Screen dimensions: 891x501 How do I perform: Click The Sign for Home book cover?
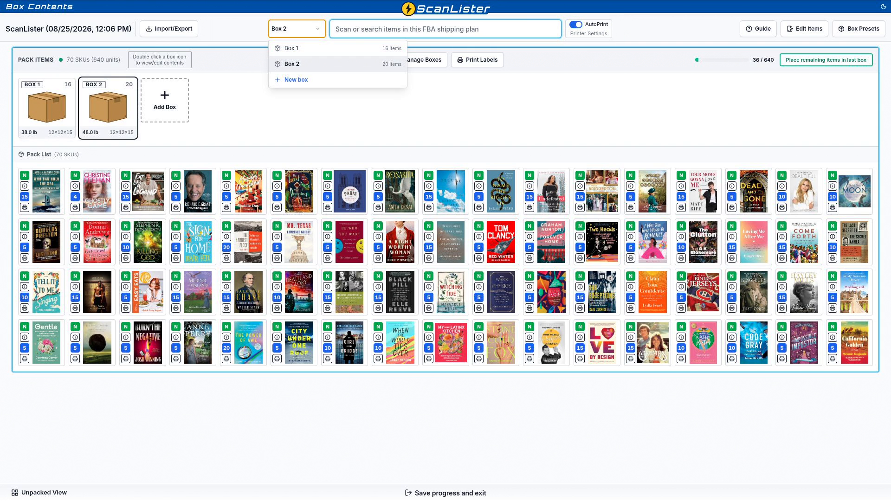(x=198, y=242)
